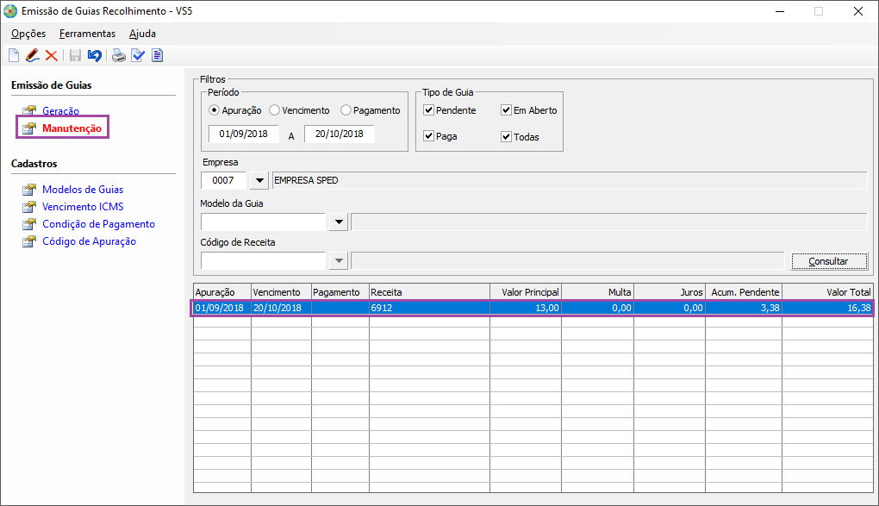This screenshot has height=506, width=879.
Task: Click the icon beside Vencimento ICMS
Action: [x=29, y=207]
